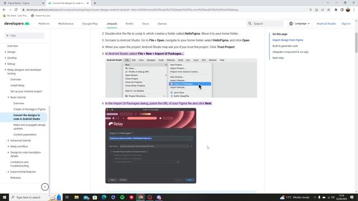
Task: Click the Android developers logo
Action: coord(17,23)
